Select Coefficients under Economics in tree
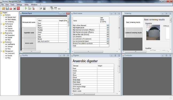The height and width of the screenshot is (100, 173). [11, 44]
